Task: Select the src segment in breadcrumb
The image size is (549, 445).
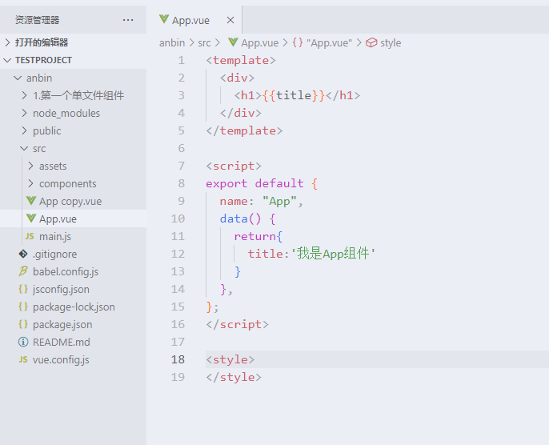Action: pos(204,42)
